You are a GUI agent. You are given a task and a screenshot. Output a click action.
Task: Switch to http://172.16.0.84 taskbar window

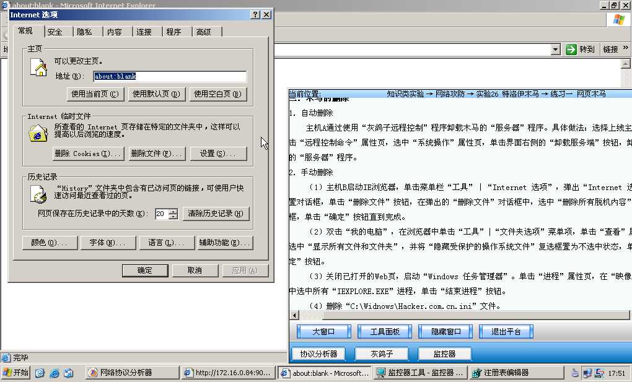(228, 373)
